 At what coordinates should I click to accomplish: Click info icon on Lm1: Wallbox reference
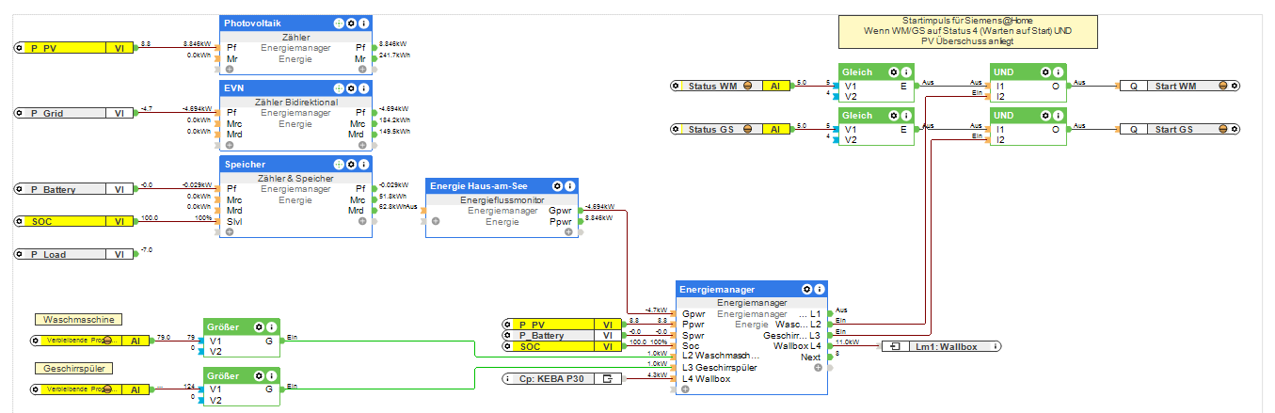[996, 346]
